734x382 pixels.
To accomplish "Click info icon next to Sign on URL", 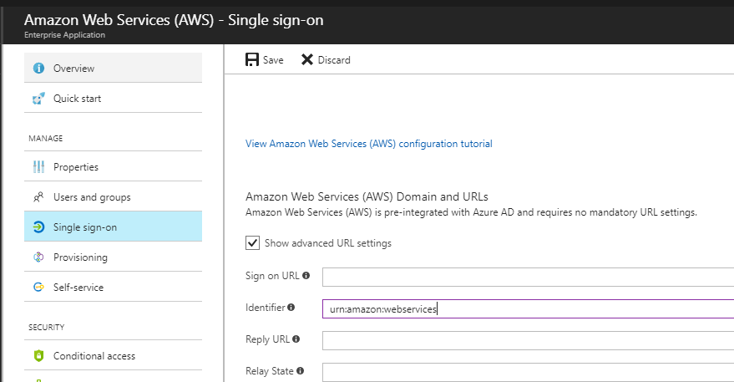I will [306, 276].
